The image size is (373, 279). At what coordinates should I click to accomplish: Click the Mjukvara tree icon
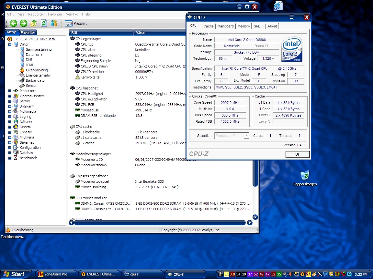coord(16,137)
